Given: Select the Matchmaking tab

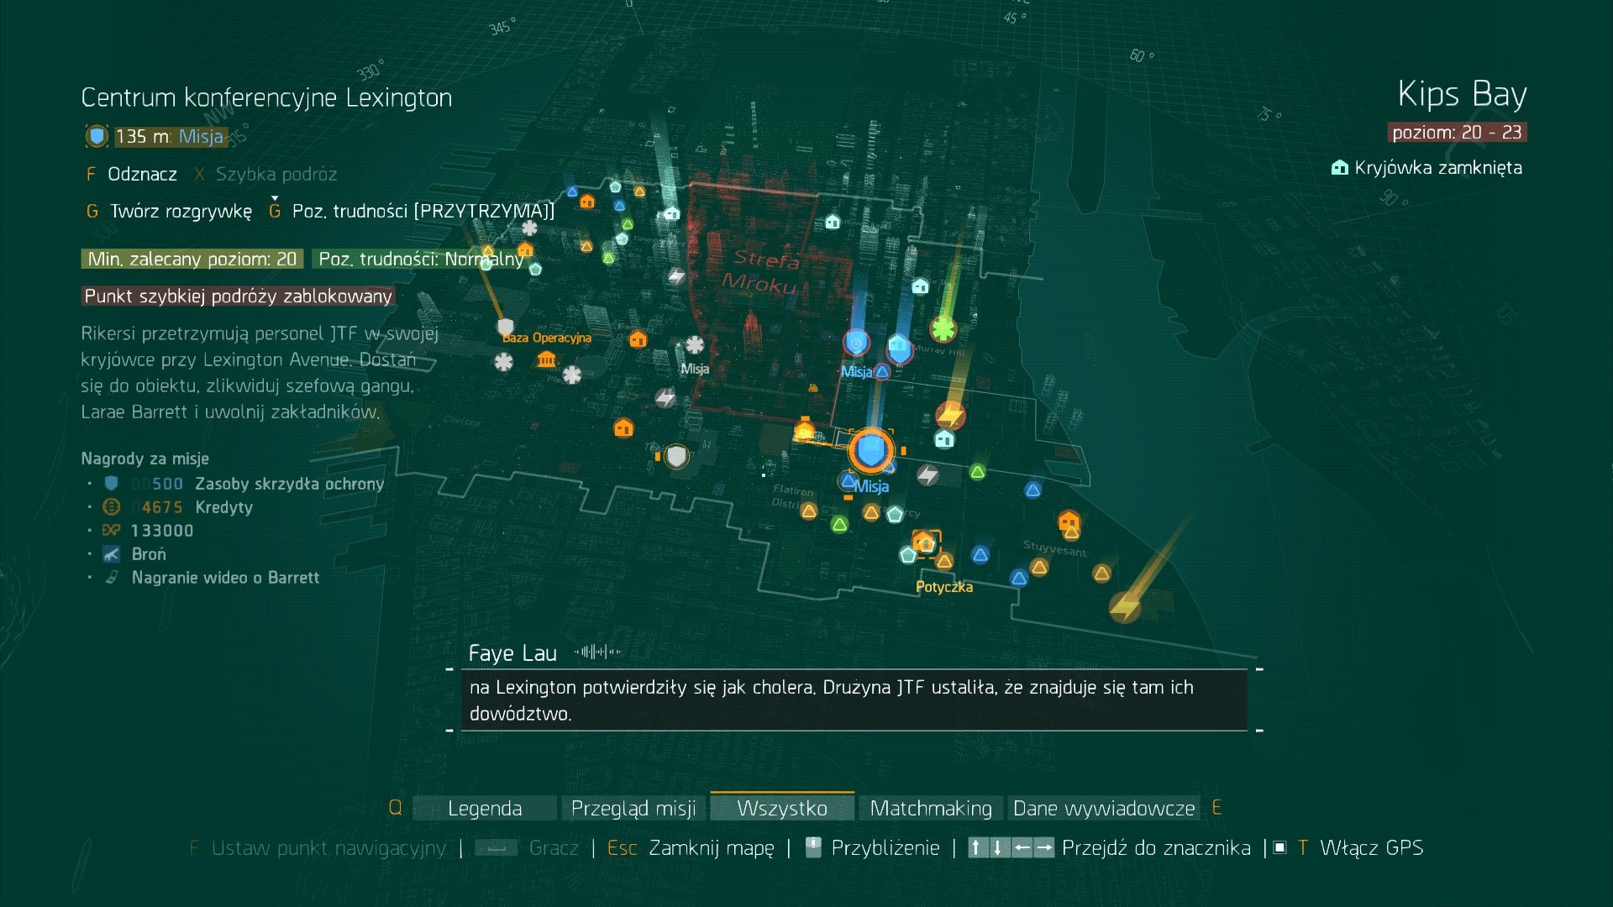Looking at the screenshot, I should click(931, 809).
